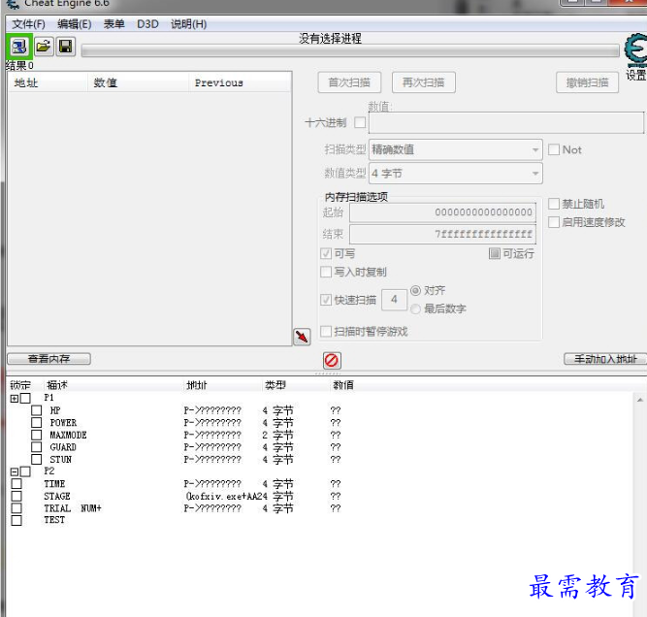Screen dimensions: 647x617
Task: Click fast scan alignment value field
Action: [394, 300]
